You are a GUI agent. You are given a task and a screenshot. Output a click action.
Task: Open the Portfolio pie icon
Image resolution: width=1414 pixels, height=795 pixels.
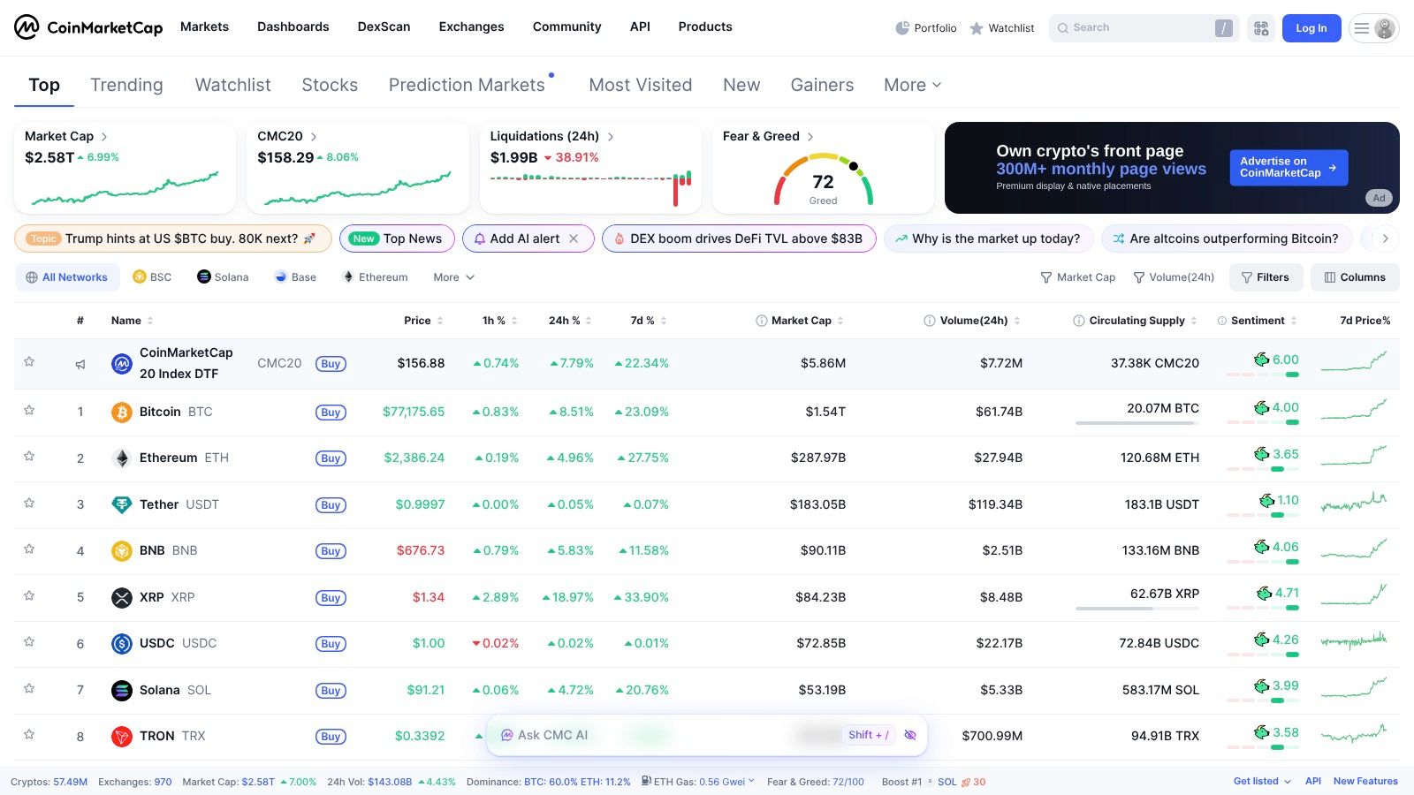902,28
